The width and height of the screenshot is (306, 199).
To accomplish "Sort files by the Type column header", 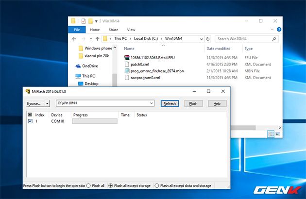I will [249, 49].
